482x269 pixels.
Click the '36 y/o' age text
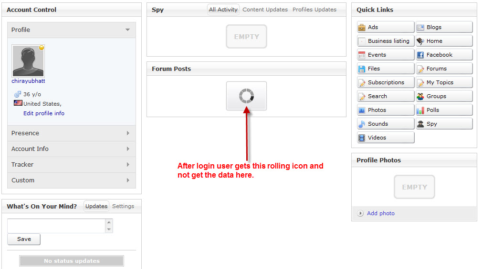pyautogui.click(x=32, y=94)
